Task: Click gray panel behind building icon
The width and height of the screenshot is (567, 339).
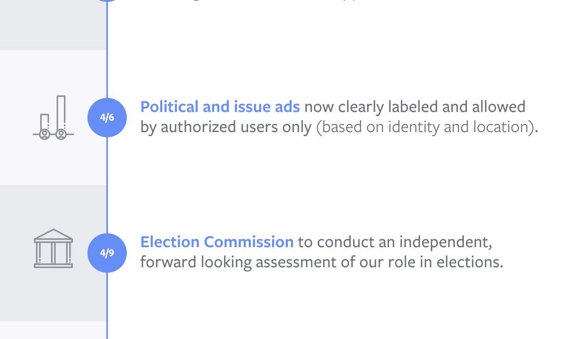Action: point(53,253)
